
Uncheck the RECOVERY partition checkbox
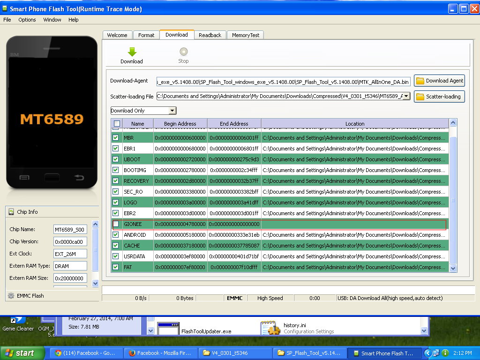(116, 181)
